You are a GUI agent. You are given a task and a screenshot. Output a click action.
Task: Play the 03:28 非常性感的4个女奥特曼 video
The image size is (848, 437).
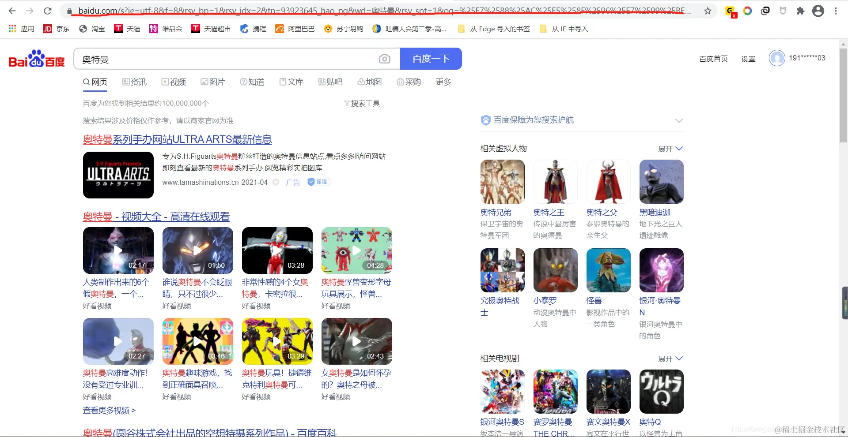click(x=277, y=250)
